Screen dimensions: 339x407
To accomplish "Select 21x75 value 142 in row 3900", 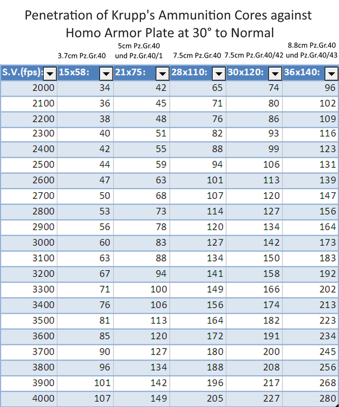I will 142,384.
